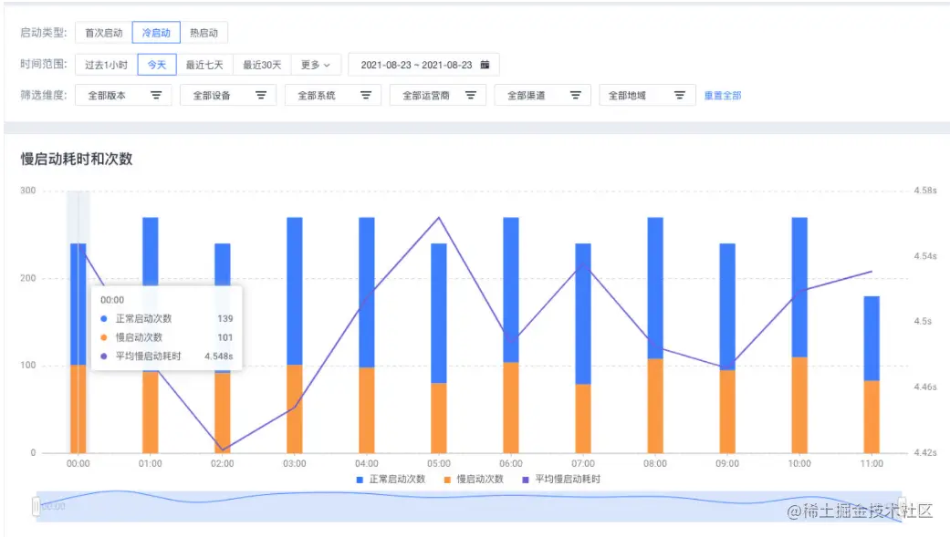Select the 首次启动 launch type
This screenshot has height=537, width=950.
pos(104,33)
